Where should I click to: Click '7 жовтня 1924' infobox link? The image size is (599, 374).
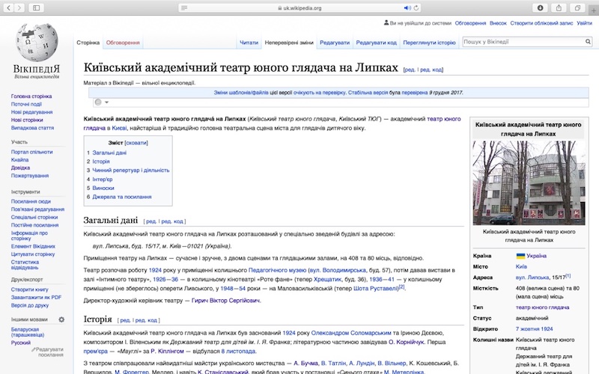[534, 329]
